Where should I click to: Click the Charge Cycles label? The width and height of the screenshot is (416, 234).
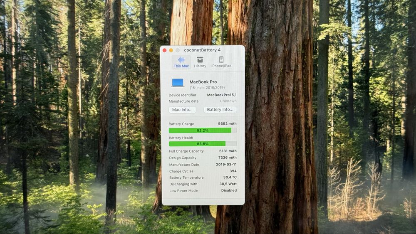(181, 171)
